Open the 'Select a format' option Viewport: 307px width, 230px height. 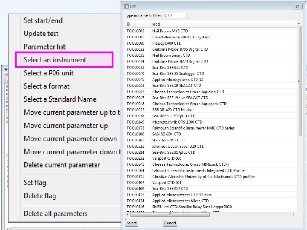click(46, 86)
